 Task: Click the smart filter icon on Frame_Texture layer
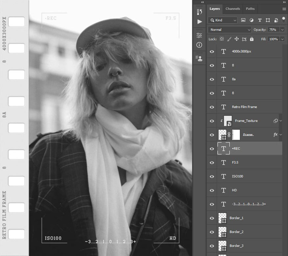(x=275, y=121)
